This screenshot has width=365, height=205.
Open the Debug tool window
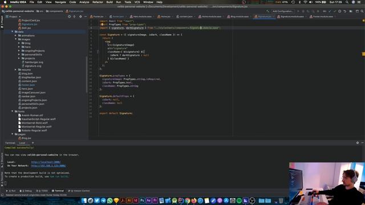tap(26, 191)
